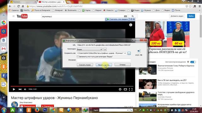Select the Мастер штрафных ударов tab
This screenshot has width=202, height=113.
pos(51,2)
